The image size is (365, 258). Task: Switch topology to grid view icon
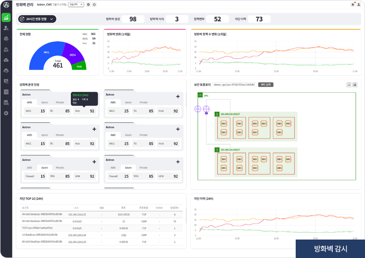click(x=355, y=85)
